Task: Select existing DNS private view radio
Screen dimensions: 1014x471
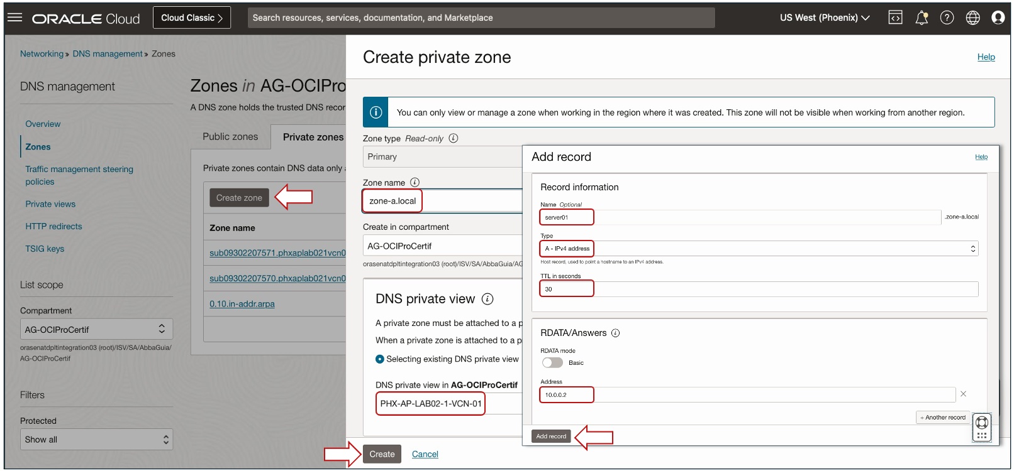Action: coord(380,359)
